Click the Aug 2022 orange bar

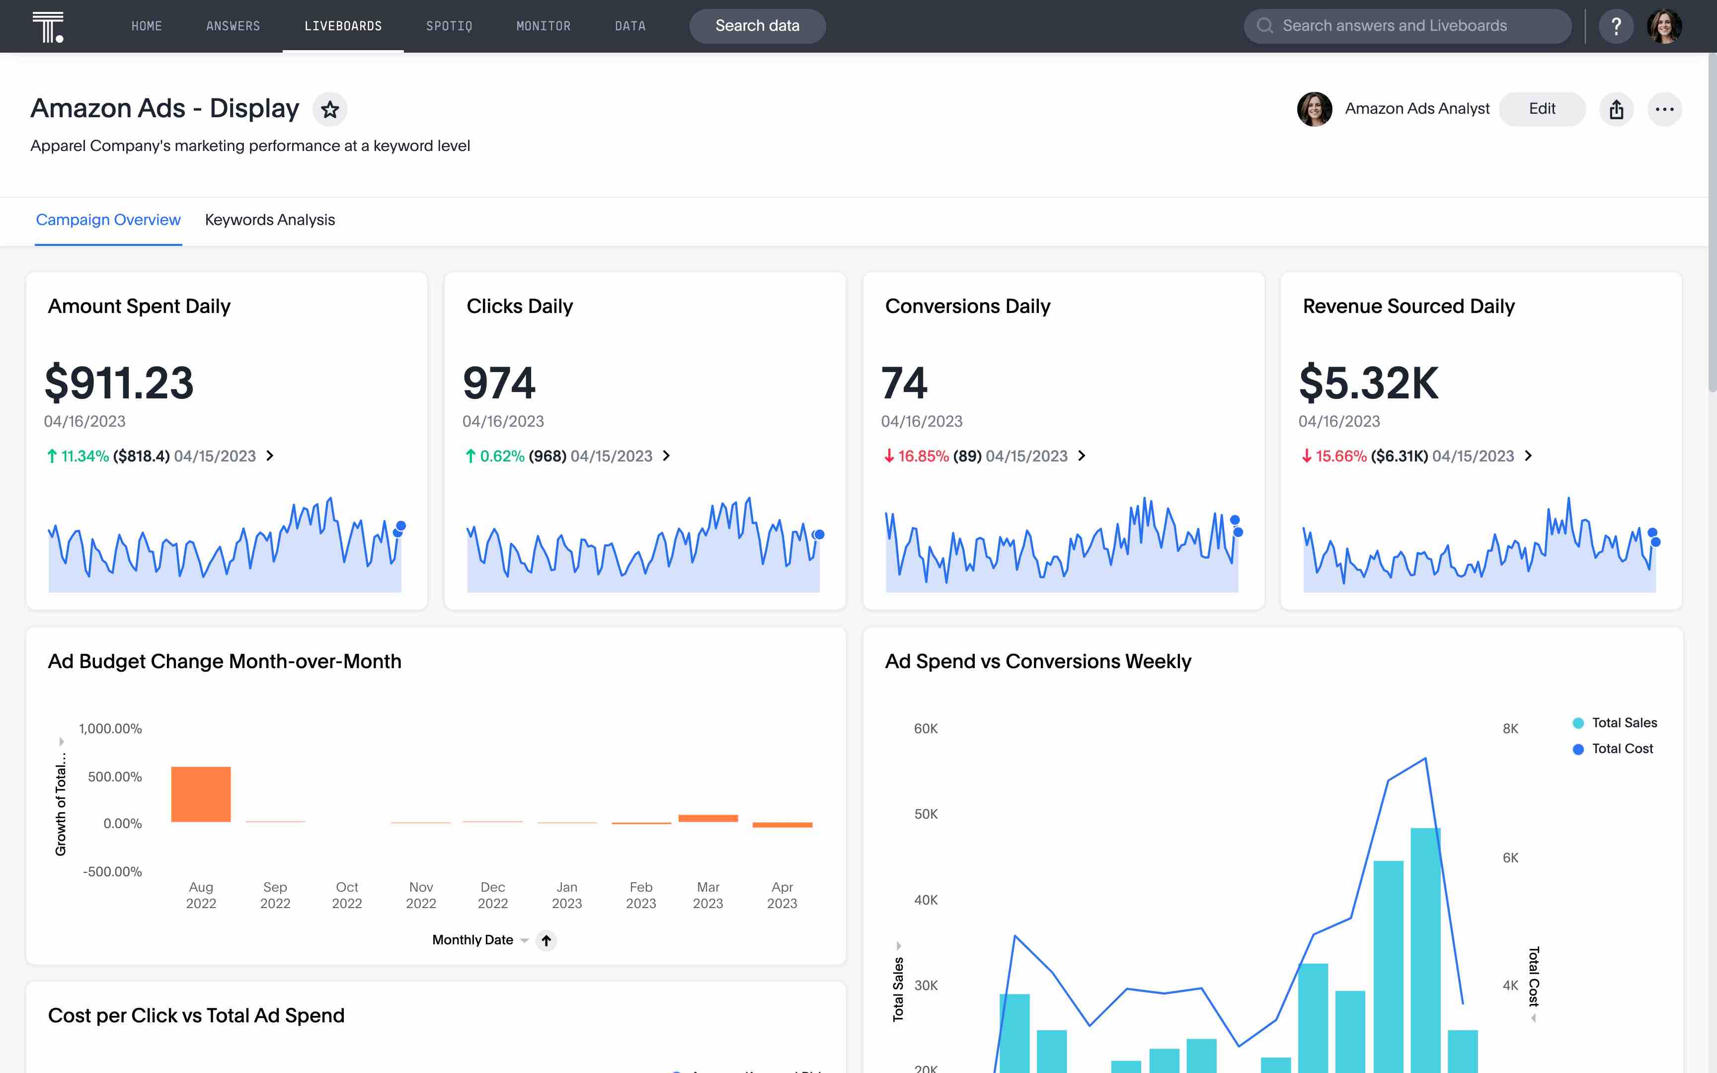pyautogui.click(x=201, y=794)
